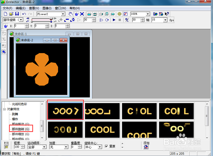
Task: Toggle the red checkmark preview icon
Action: point(125,14)
